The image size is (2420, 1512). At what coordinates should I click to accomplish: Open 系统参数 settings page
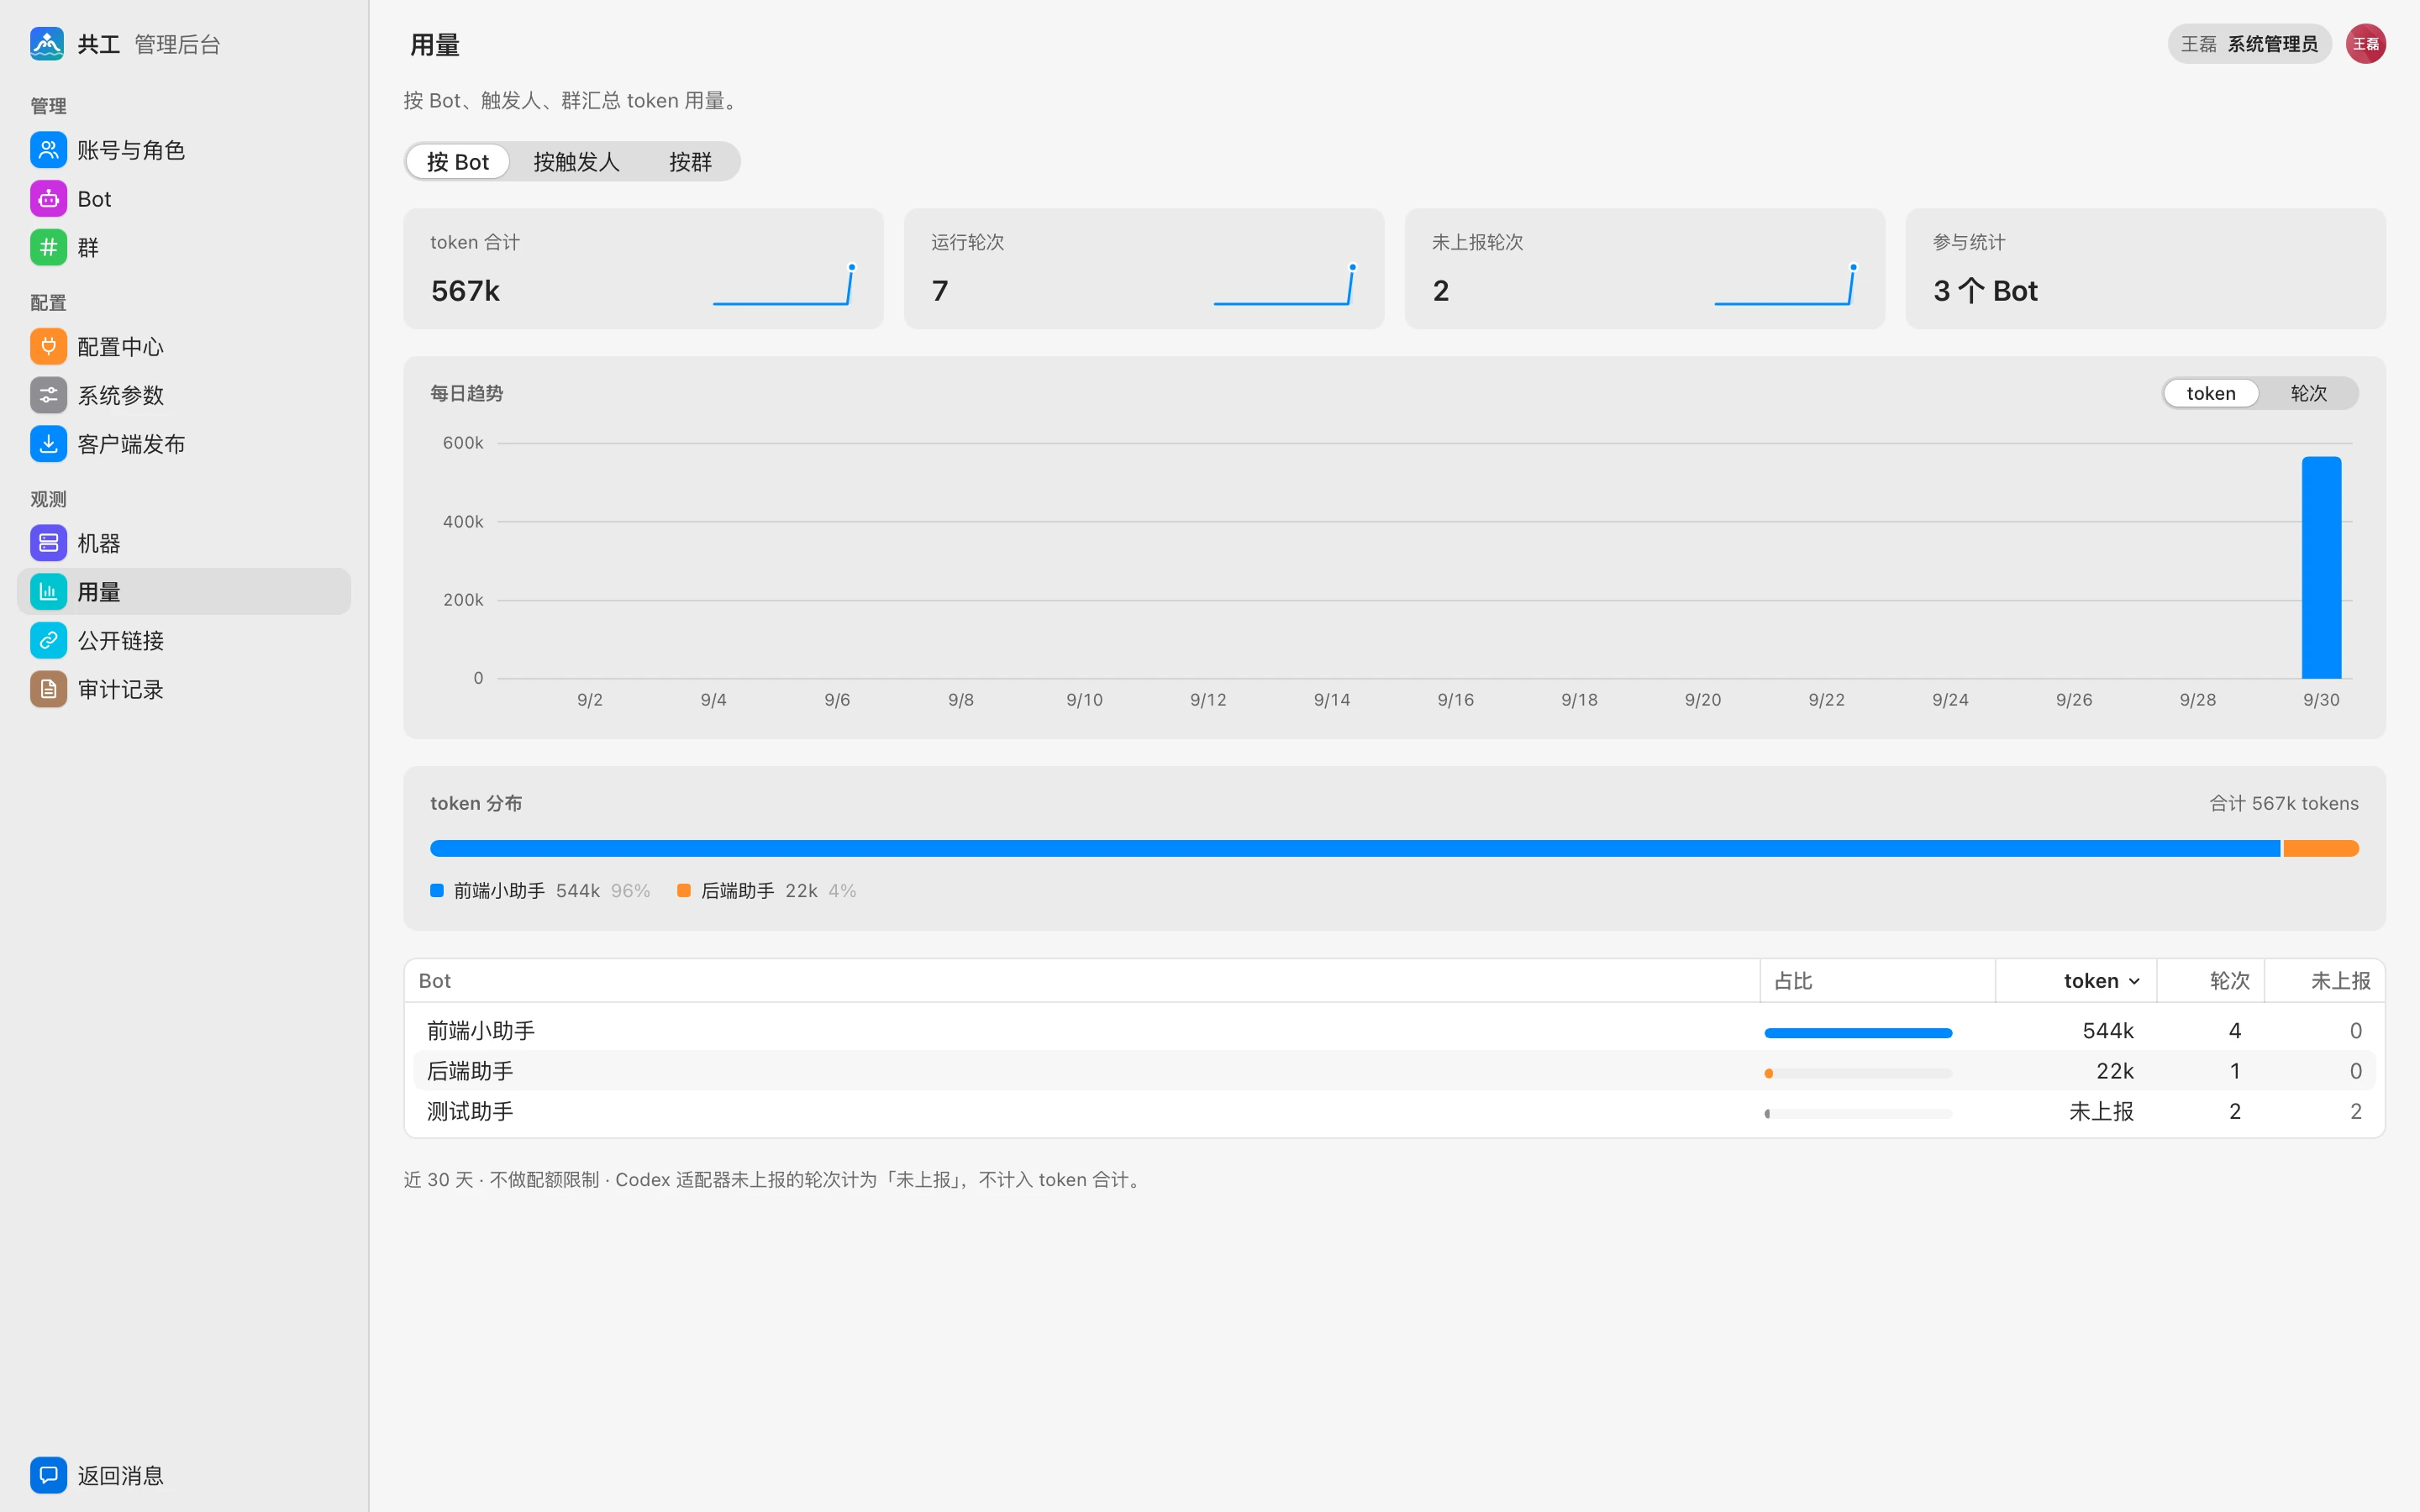tap(184, 395)
